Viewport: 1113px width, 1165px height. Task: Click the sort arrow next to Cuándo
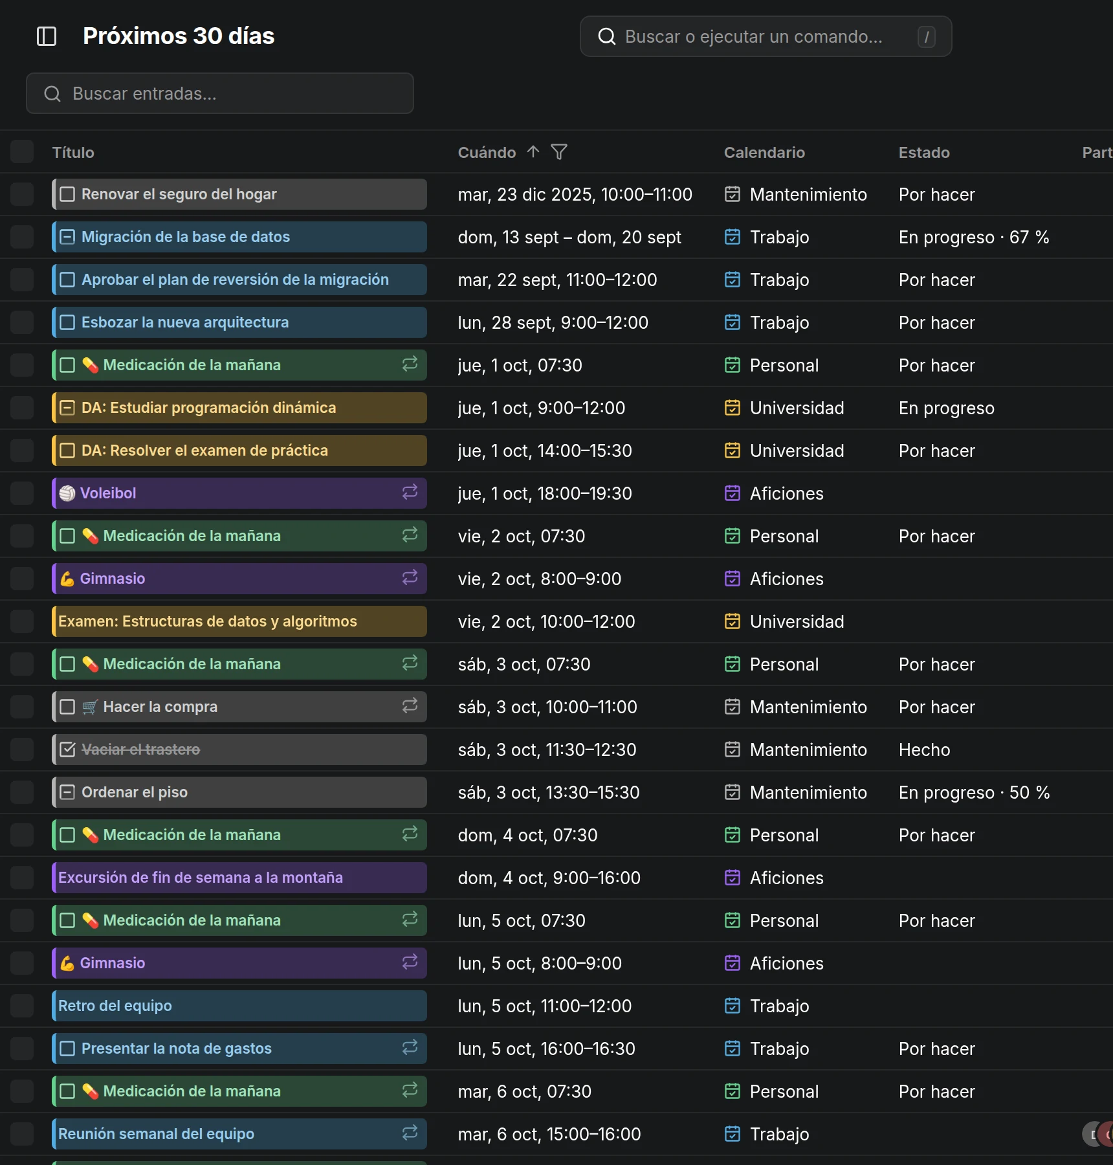(x=533, y=152)
